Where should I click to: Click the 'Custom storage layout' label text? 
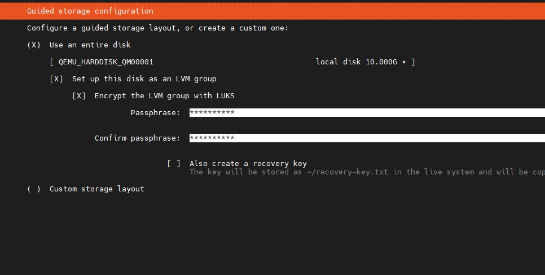click(96, 189)
